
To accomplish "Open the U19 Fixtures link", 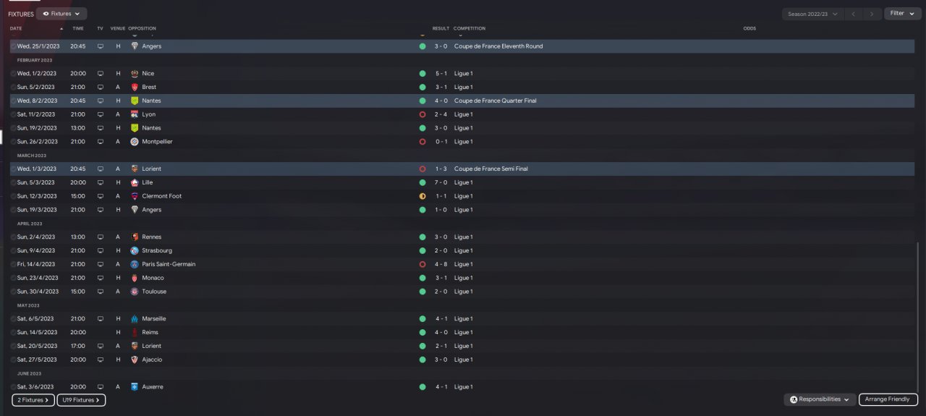I will pos(81,400).
